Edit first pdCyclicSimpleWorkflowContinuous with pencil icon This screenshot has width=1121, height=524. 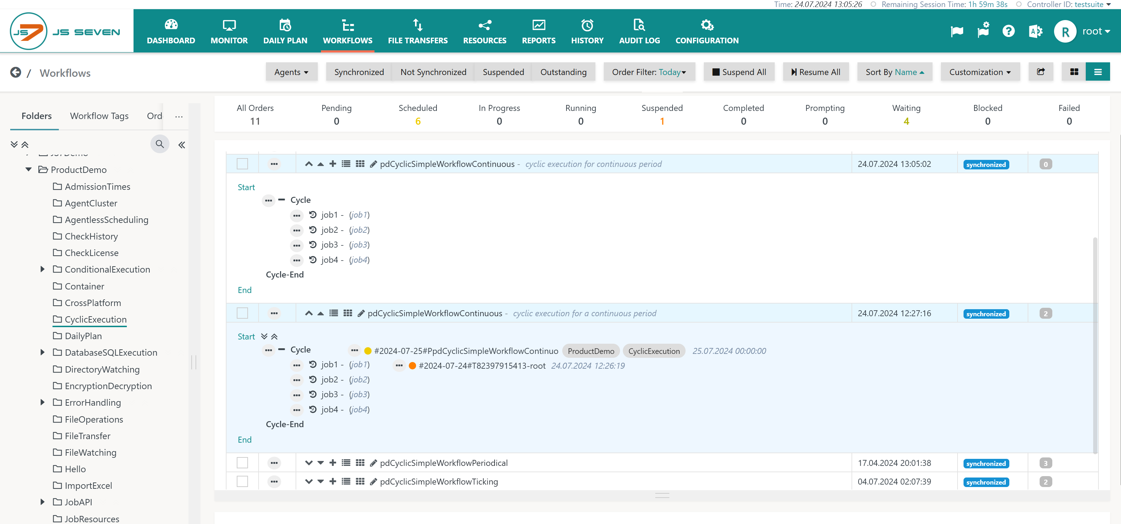(x=373, y=164)
